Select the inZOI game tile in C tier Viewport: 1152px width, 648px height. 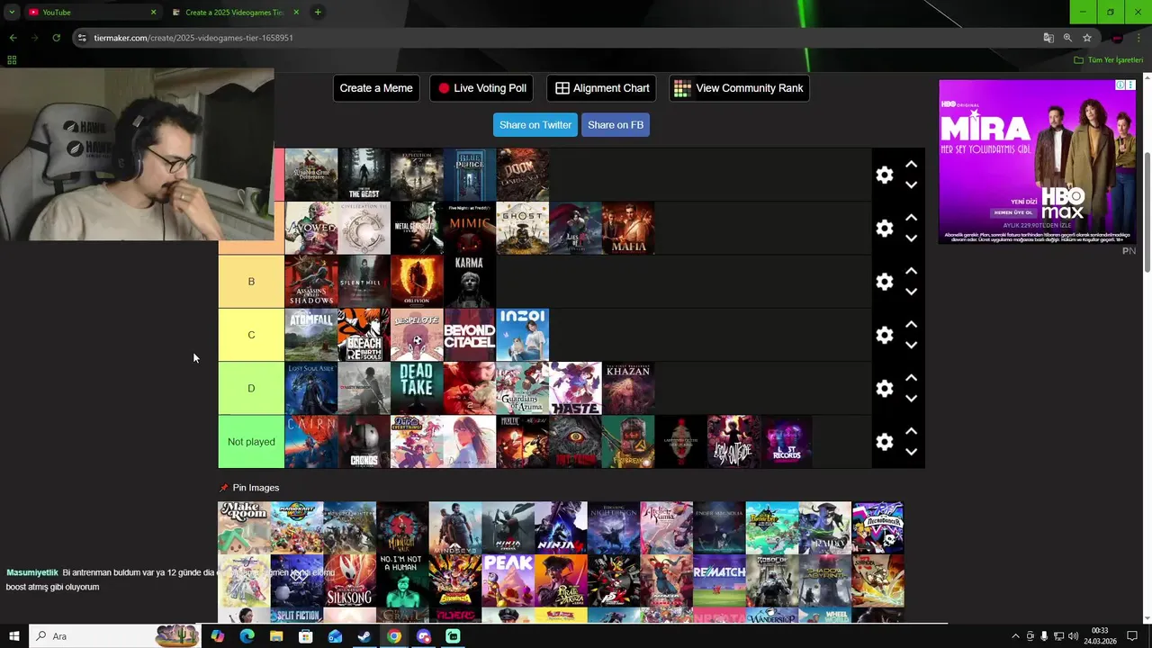pyautogui.click(x=522, y=335)
